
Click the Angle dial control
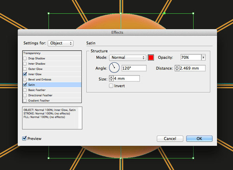[115, 68]
